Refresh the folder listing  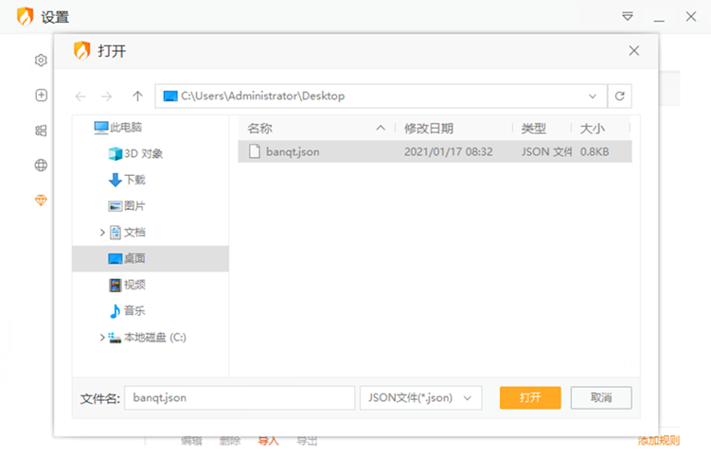click(619, 96)
